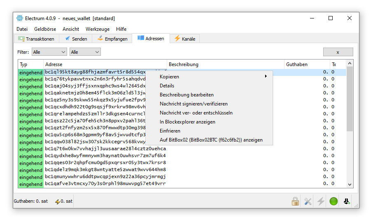Click the x button to hide filter bar
This screenshot has height=222, width=373.
click(338, 52)
